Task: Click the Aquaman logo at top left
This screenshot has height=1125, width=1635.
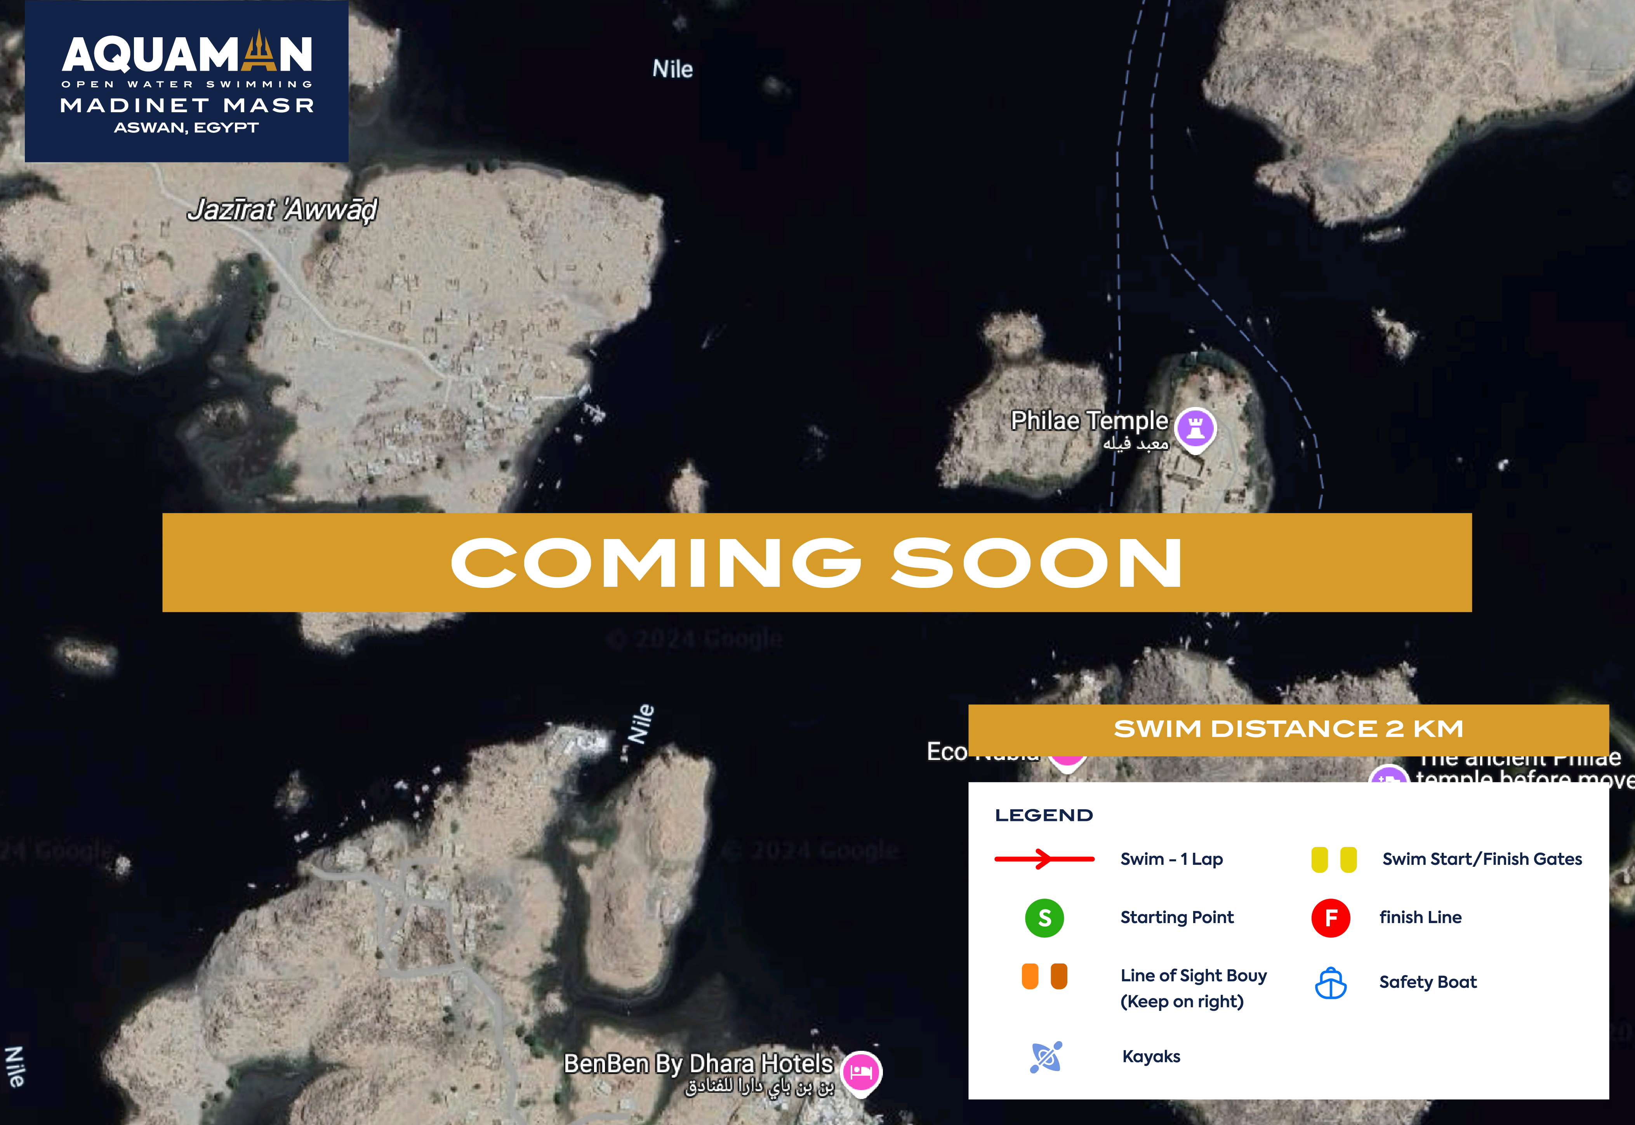Action: [x=187, y=81]
